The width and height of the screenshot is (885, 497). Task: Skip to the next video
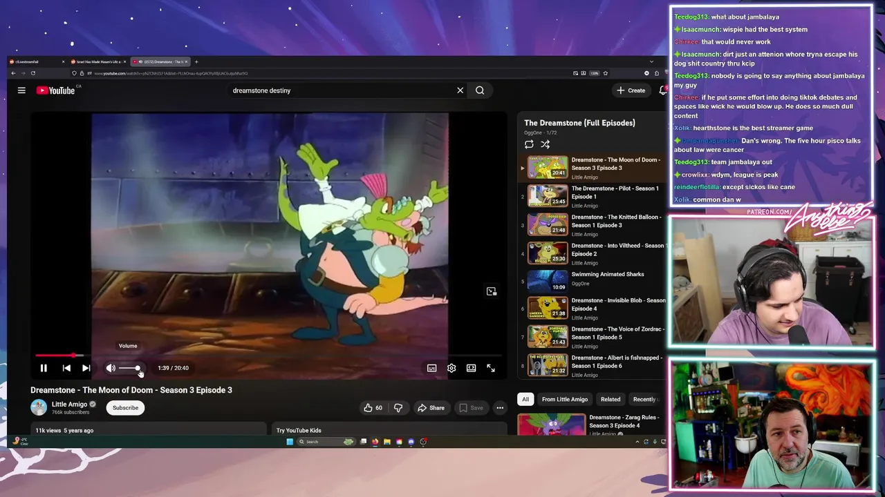tap(86, 368)
